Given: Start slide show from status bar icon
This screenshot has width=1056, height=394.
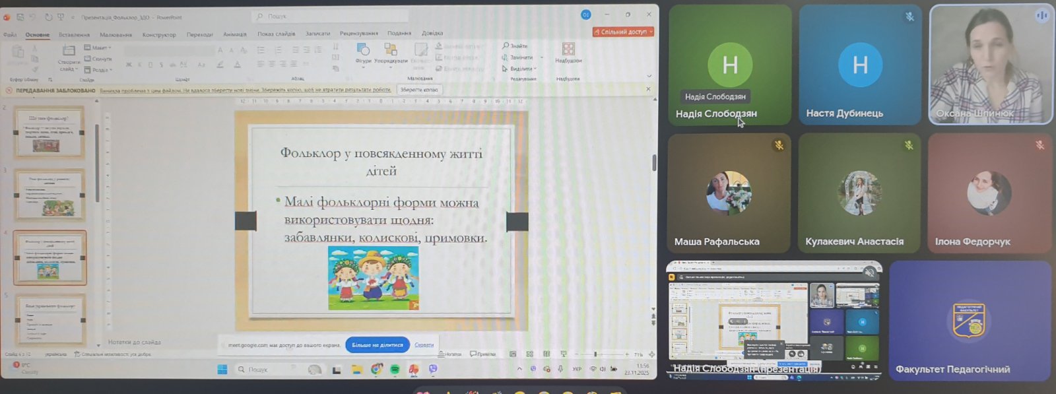Looking at the screenshot, I should click(x=563, y=354).
